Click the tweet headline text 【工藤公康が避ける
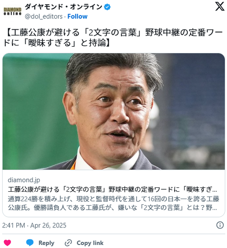 pos(113,38)
